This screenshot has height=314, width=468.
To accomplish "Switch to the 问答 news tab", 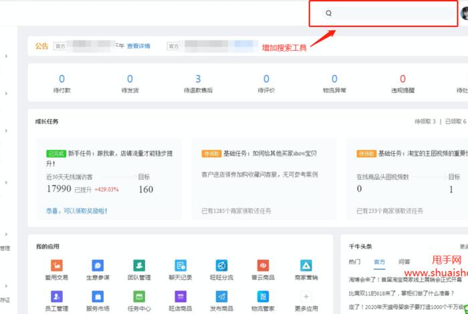I will click(404, 262).
